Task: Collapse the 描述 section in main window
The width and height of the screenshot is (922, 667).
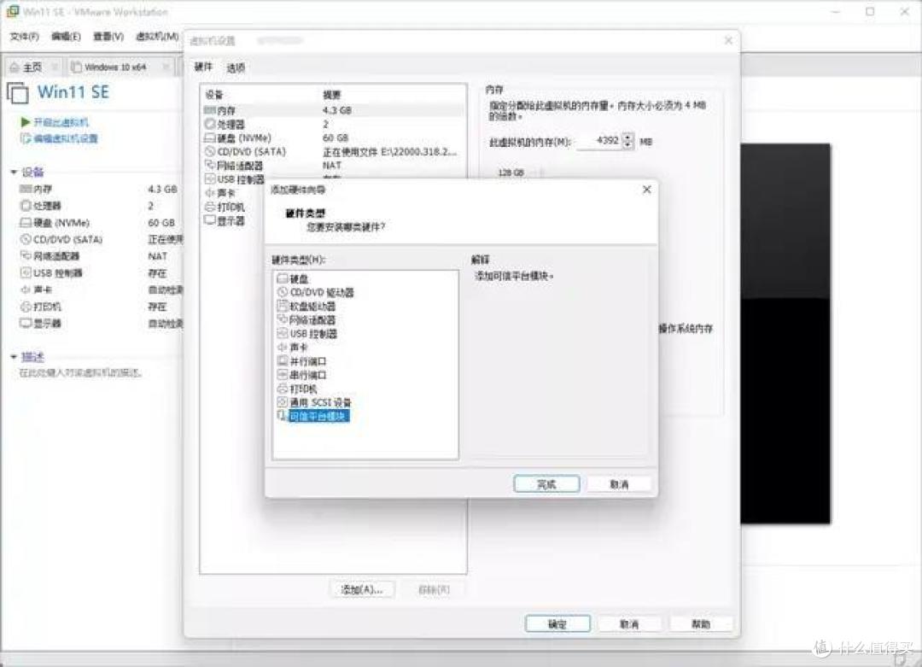Action: (14, 356)
